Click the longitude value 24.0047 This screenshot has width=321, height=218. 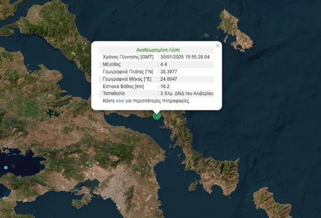tap(169, 79)
